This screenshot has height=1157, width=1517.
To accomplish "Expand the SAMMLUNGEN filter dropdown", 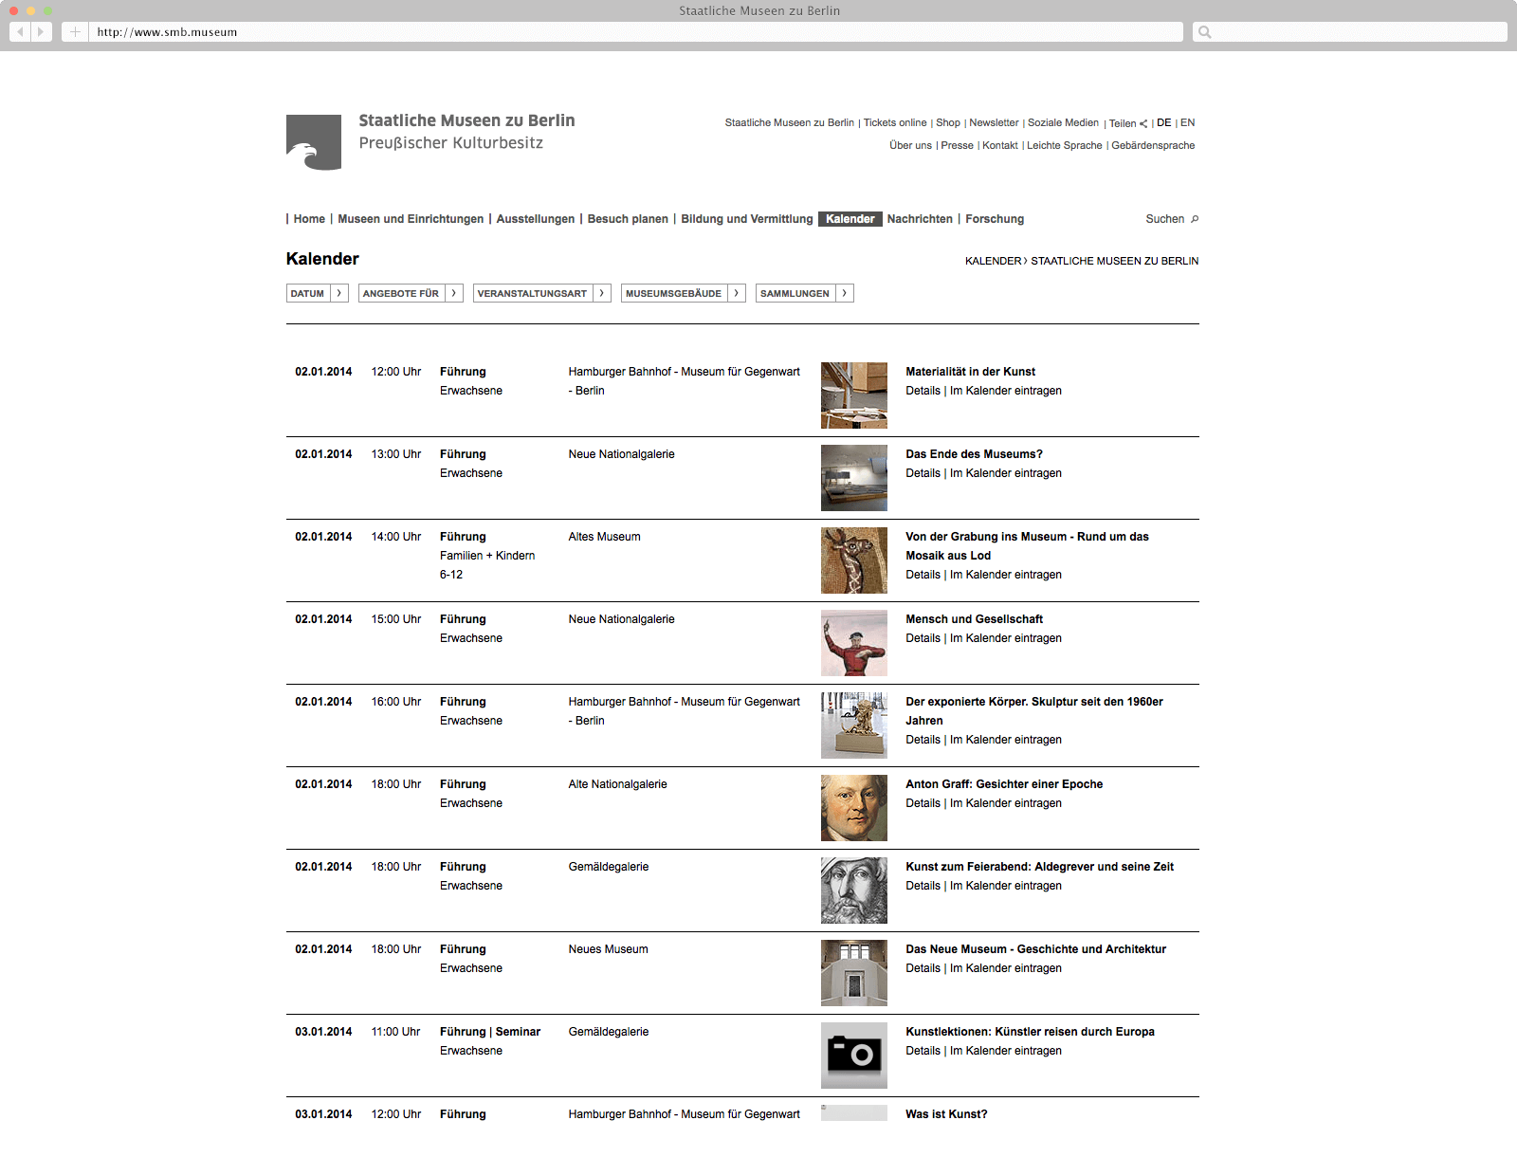I will (805, 293).
